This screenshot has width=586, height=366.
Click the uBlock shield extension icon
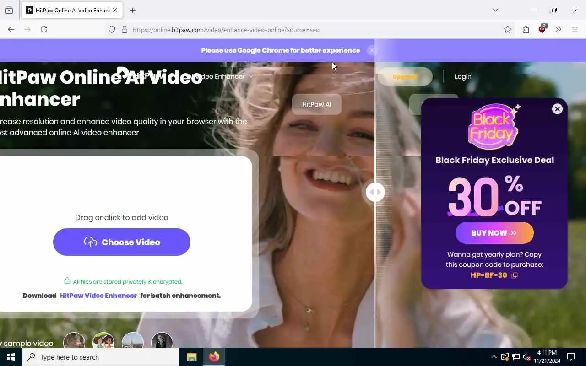(543, 29)
